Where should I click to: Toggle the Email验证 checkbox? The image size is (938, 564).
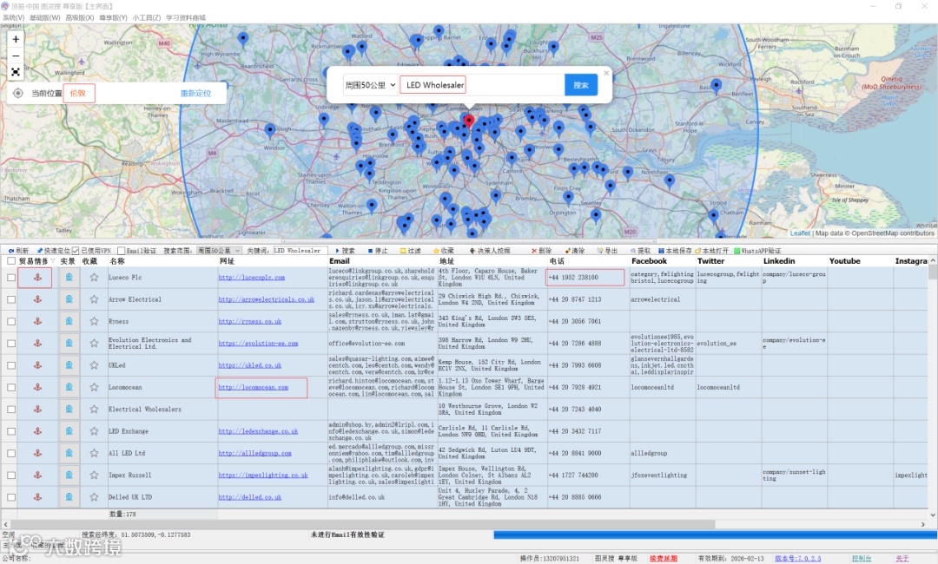pos(122,251)
